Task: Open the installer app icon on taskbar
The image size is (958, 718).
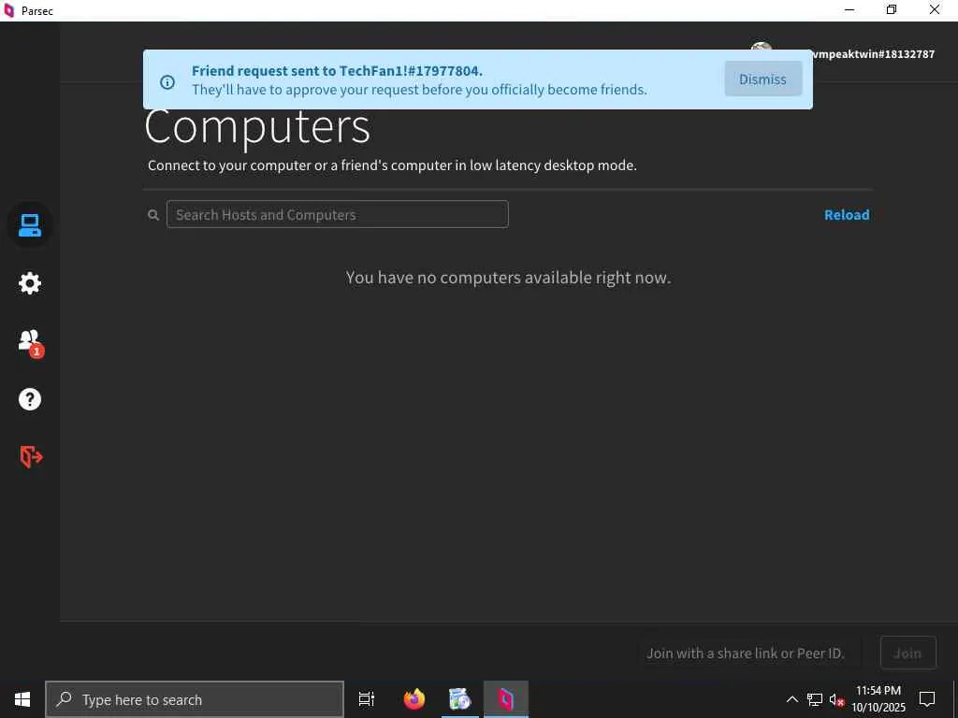Action: point(459,699)
